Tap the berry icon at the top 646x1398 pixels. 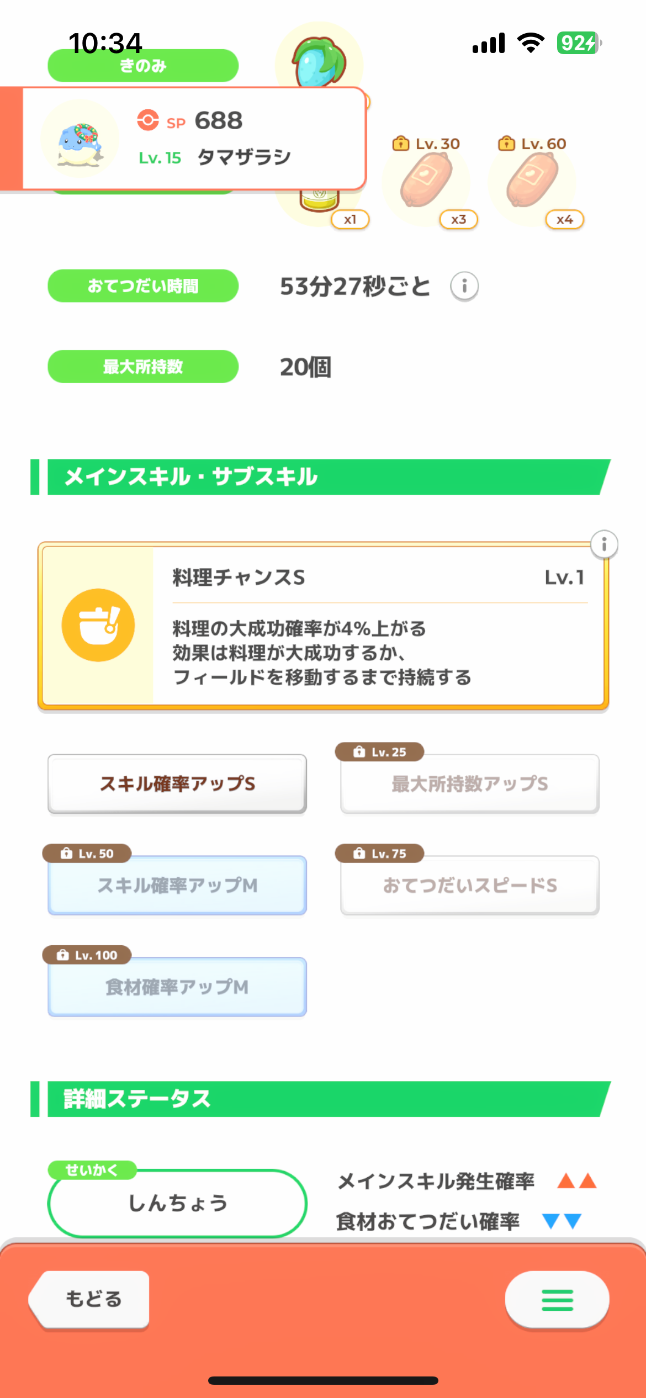[x=319, y=61]
